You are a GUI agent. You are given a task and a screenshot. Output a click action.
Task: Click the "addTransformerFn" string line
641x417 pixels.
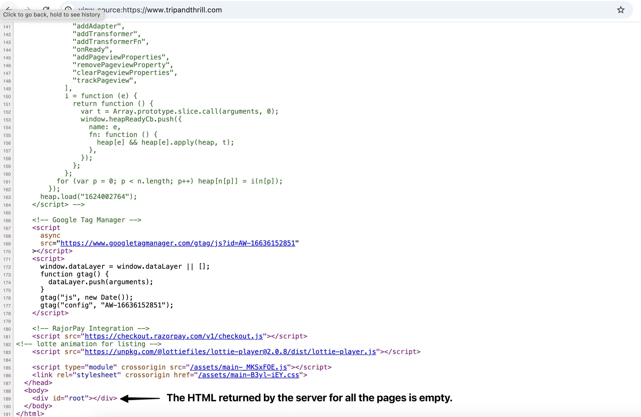click(111, 42)
